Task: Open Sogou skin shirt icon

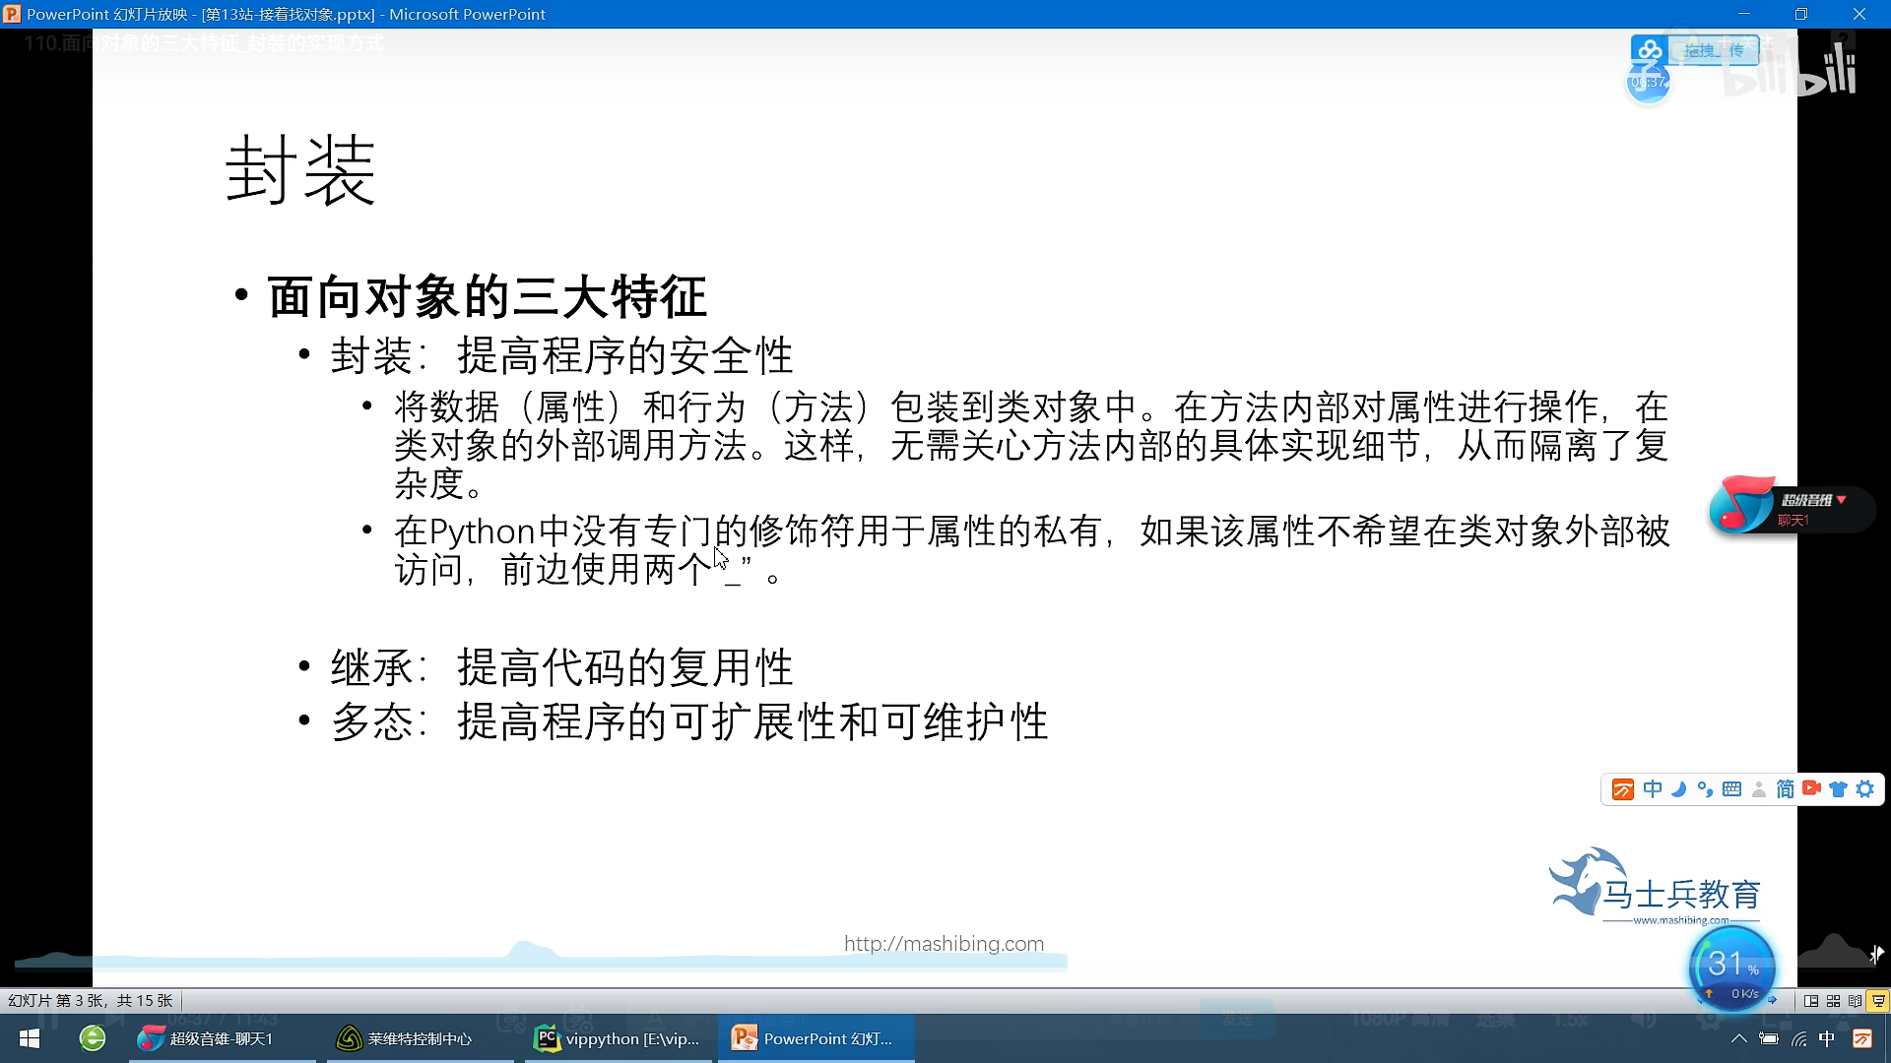Action: click(1838, 789)
